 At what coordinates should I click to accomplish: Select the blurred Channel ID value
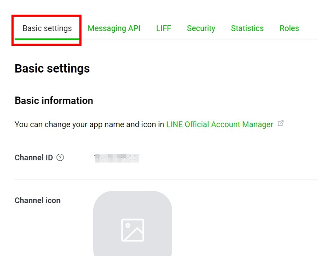pyautogui.click(x=117, y=158)
